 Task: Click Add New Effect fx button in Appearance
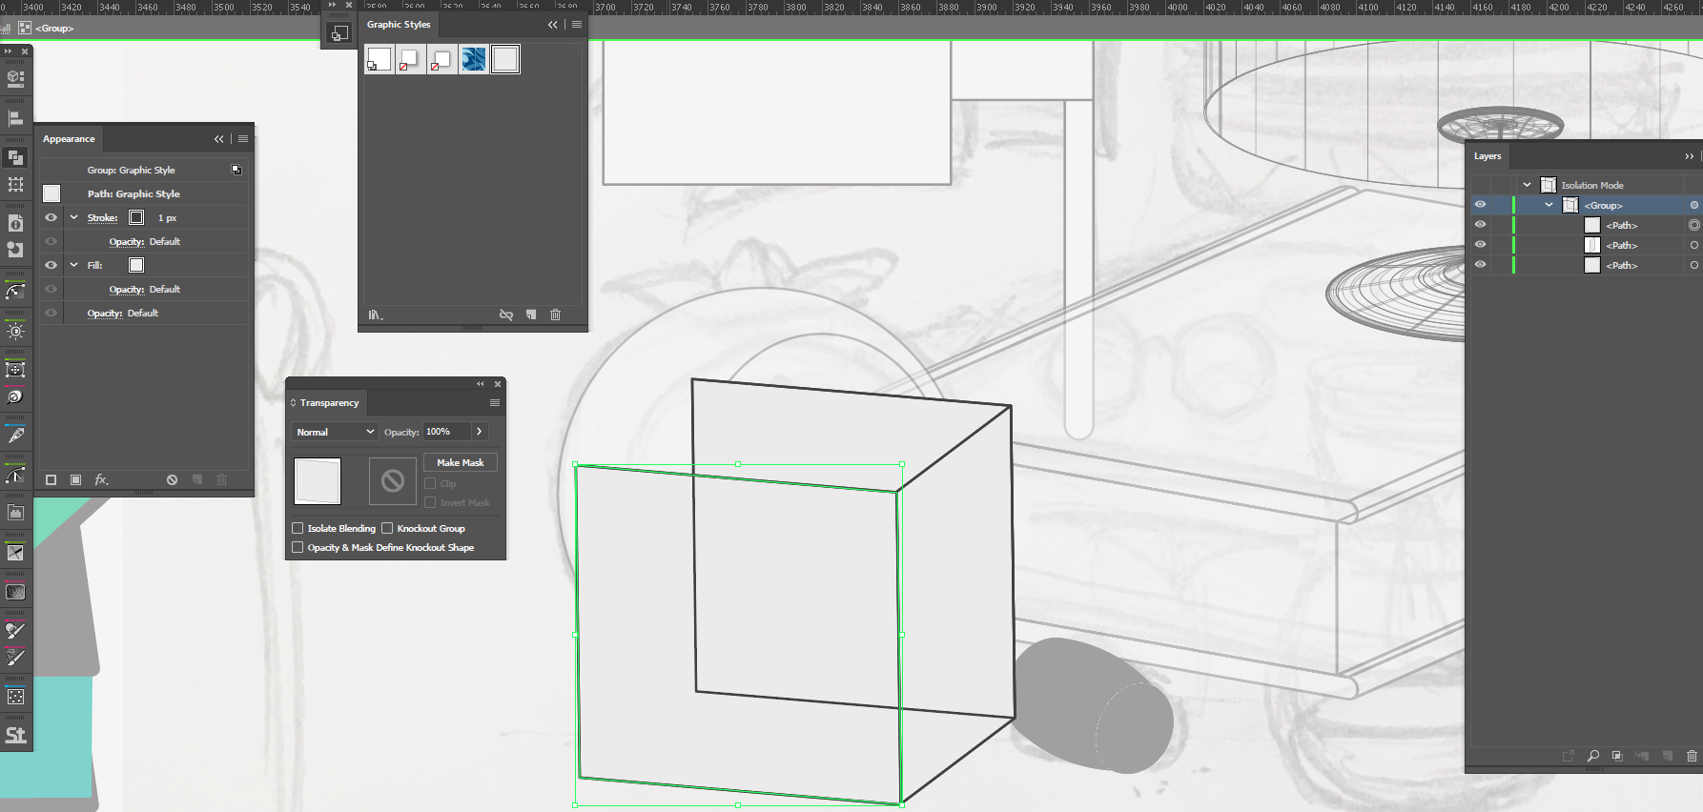(101, 479)
